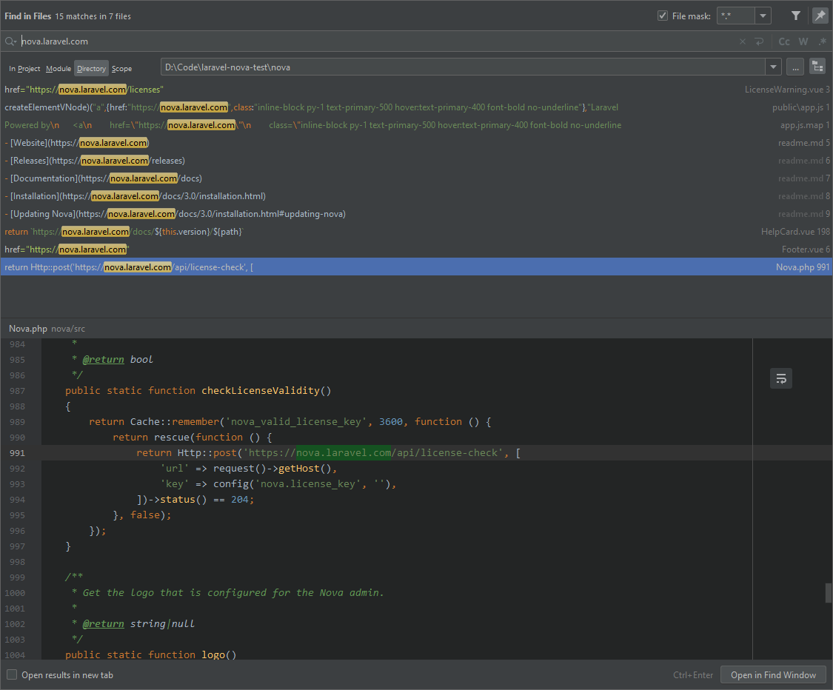Select the Module scope tab
833x690 pixels.
tap(58, 68)
